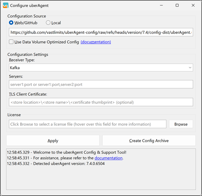Click the uberAgent app icon in title bar

pyautogui.click(x=5, y=5)
